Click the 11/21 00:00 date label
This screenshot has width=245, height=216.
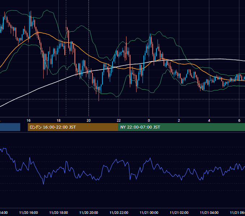pyautogui.click(x=149, y=212)
